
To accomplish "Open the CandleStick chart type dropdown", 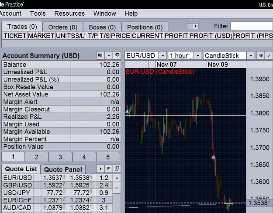I will point(251,56).
